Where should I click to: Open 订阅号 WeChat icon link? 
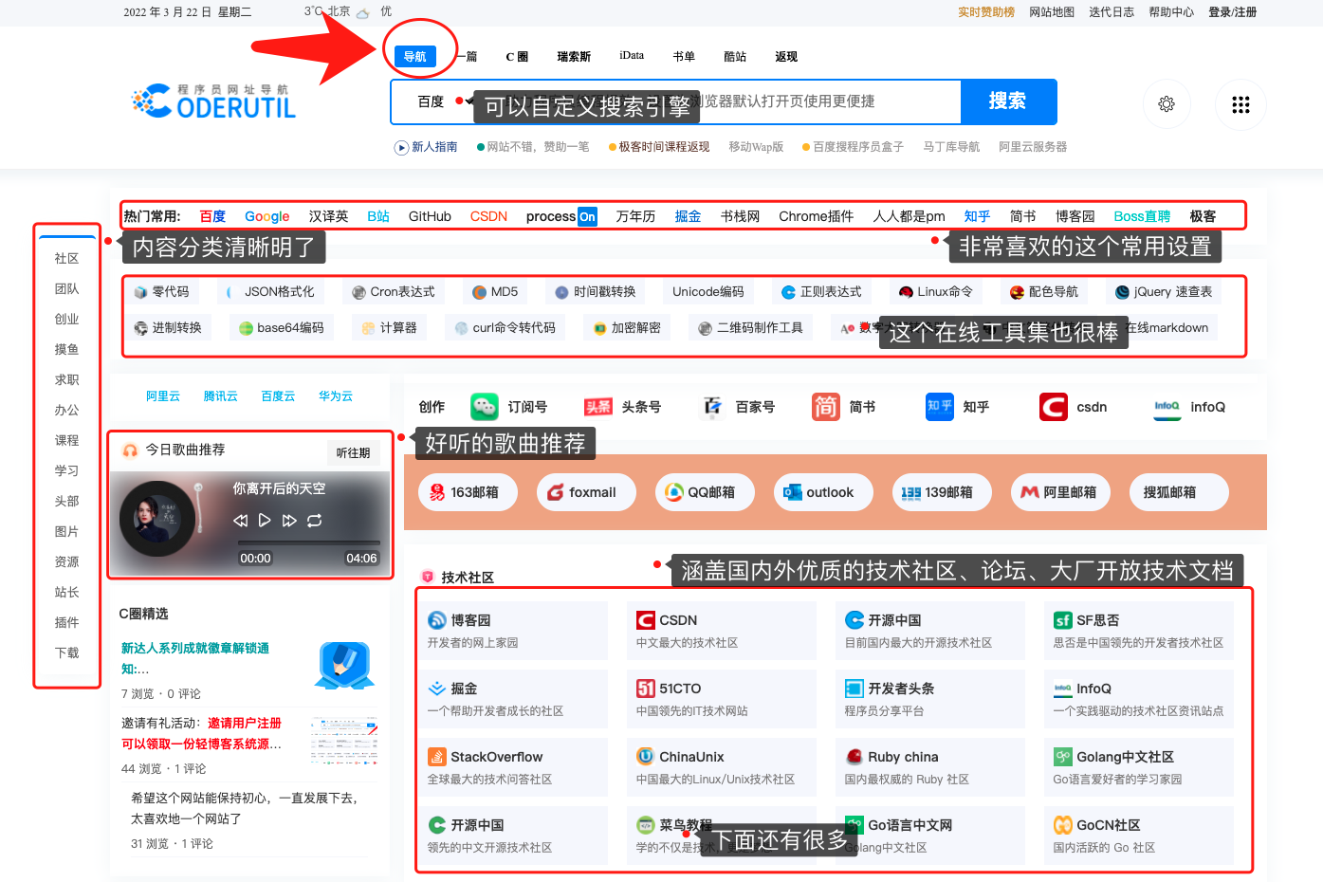coord(510,407)
